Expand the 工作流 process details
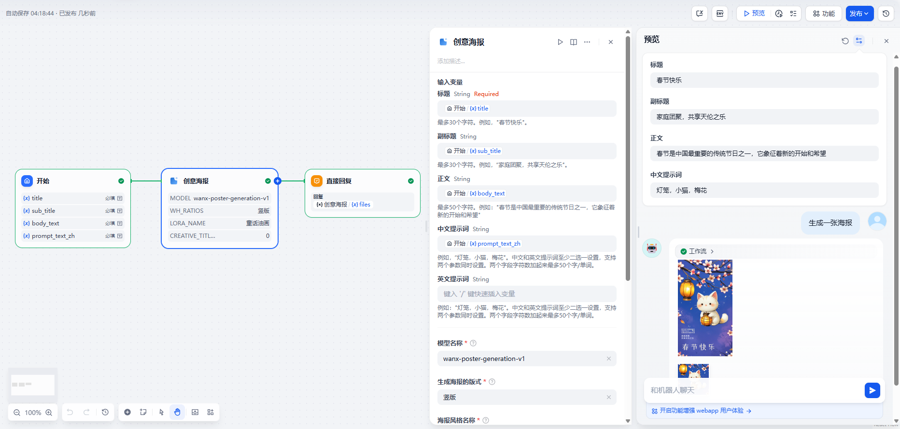Screen dimensions: 900x429 coord(697,251)
